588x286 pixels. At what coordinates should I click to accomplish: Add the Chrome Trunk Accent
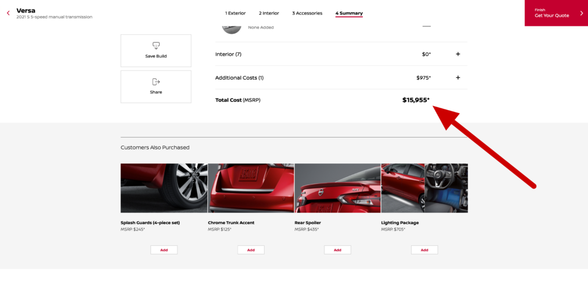251,250
